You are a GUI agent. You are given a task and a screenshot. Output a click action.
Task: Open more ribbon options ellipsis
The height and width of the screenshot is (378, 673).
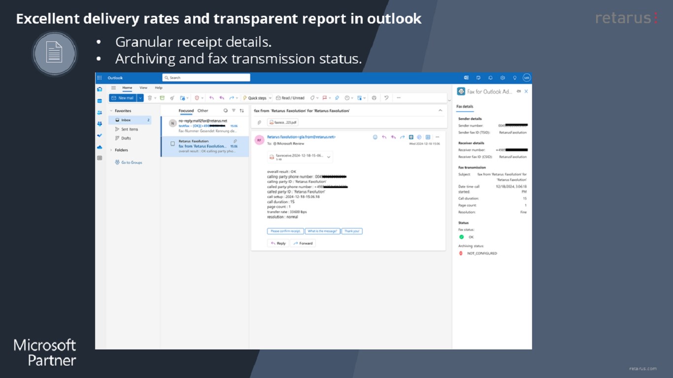[x=399, y=98]
